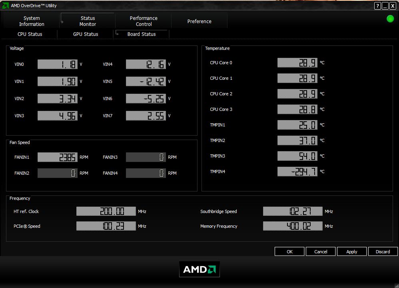The width and height of the screenshot is (399, 288).
Task: Switch to the Status Monitor tab
Action: [x=88, y=21]
